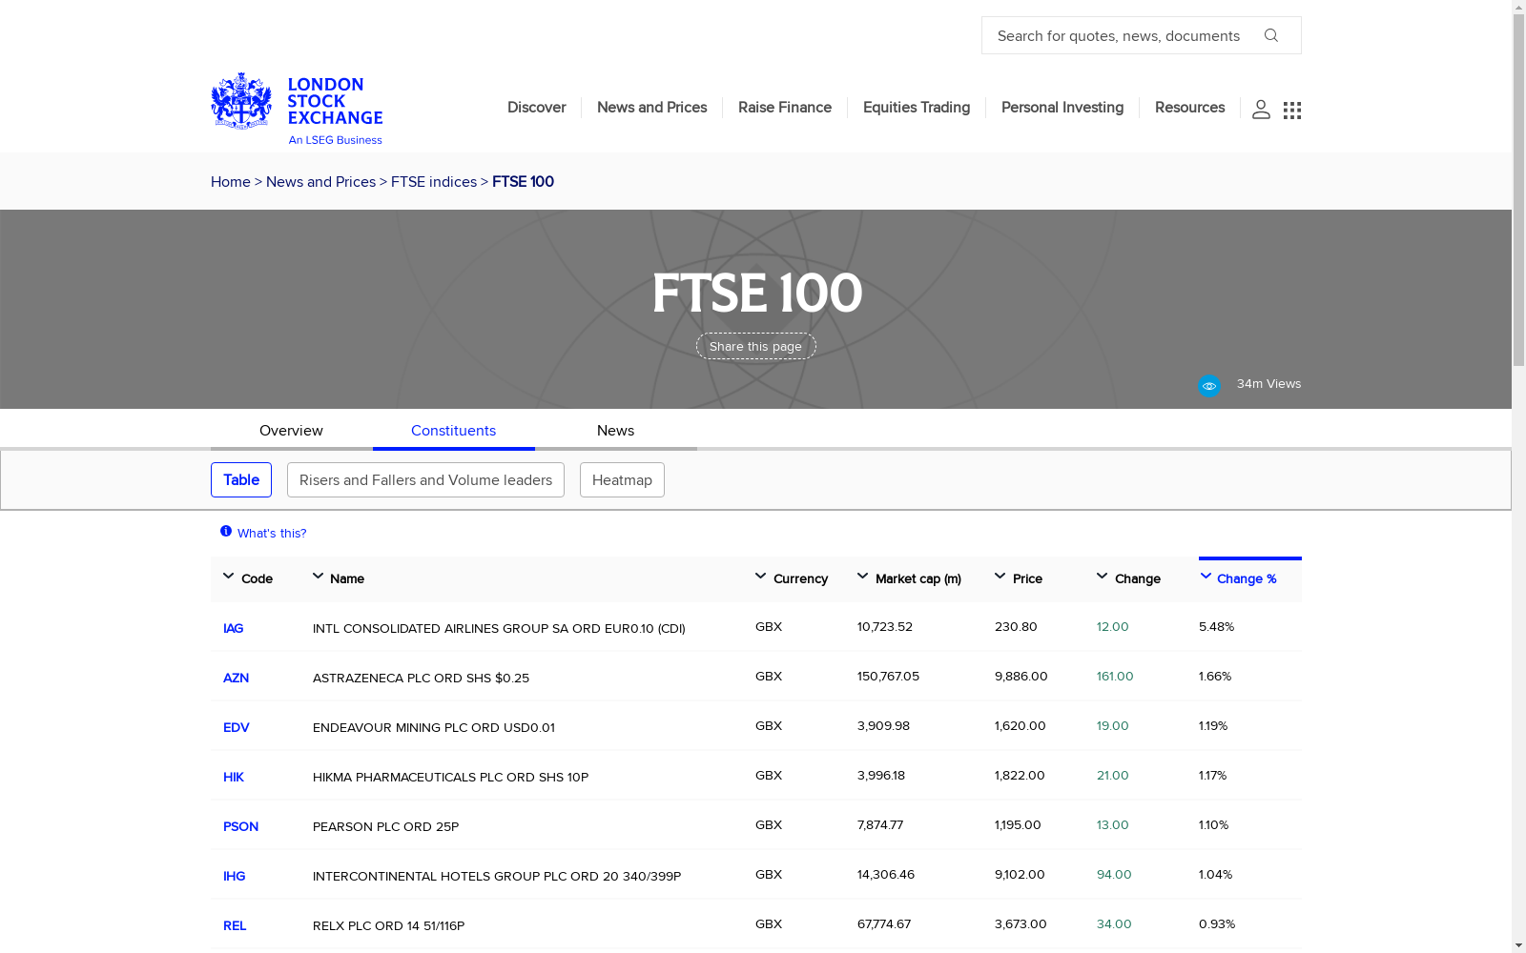Click price value 9,886.00
This screenshot has width=1526, height=953.
coord(1021,676)
